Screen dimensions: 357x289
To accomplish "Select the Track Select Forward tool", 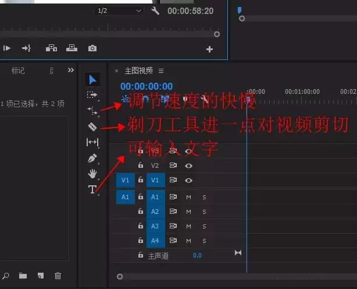I will tap(92, 94).
